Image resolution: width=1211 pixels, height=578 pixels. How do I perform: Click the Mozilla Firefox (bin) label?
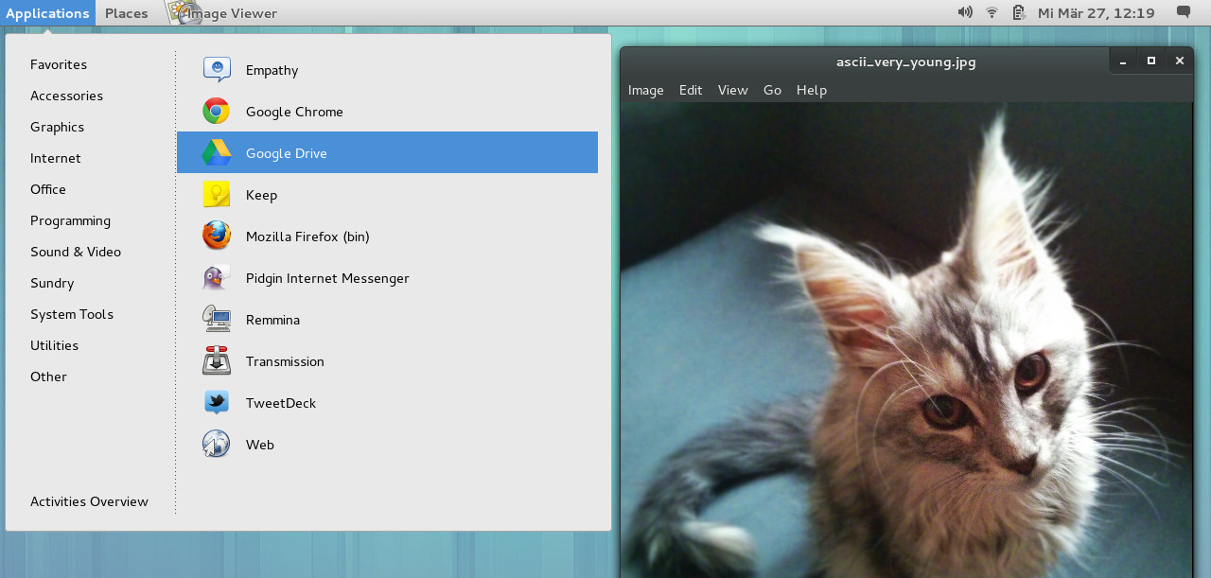(307, 236)
